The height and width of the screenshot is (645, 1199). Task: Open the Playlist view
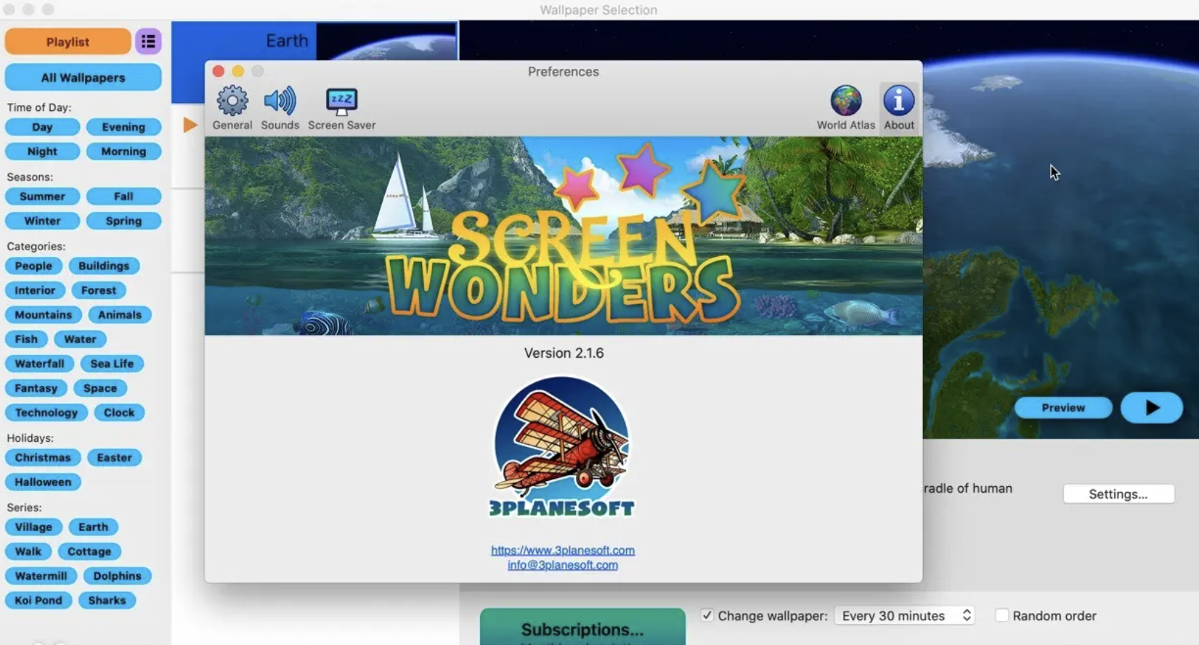68,41
